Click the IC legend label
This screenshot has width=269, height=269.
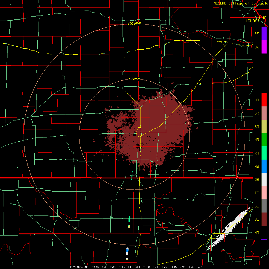(257, 193)
